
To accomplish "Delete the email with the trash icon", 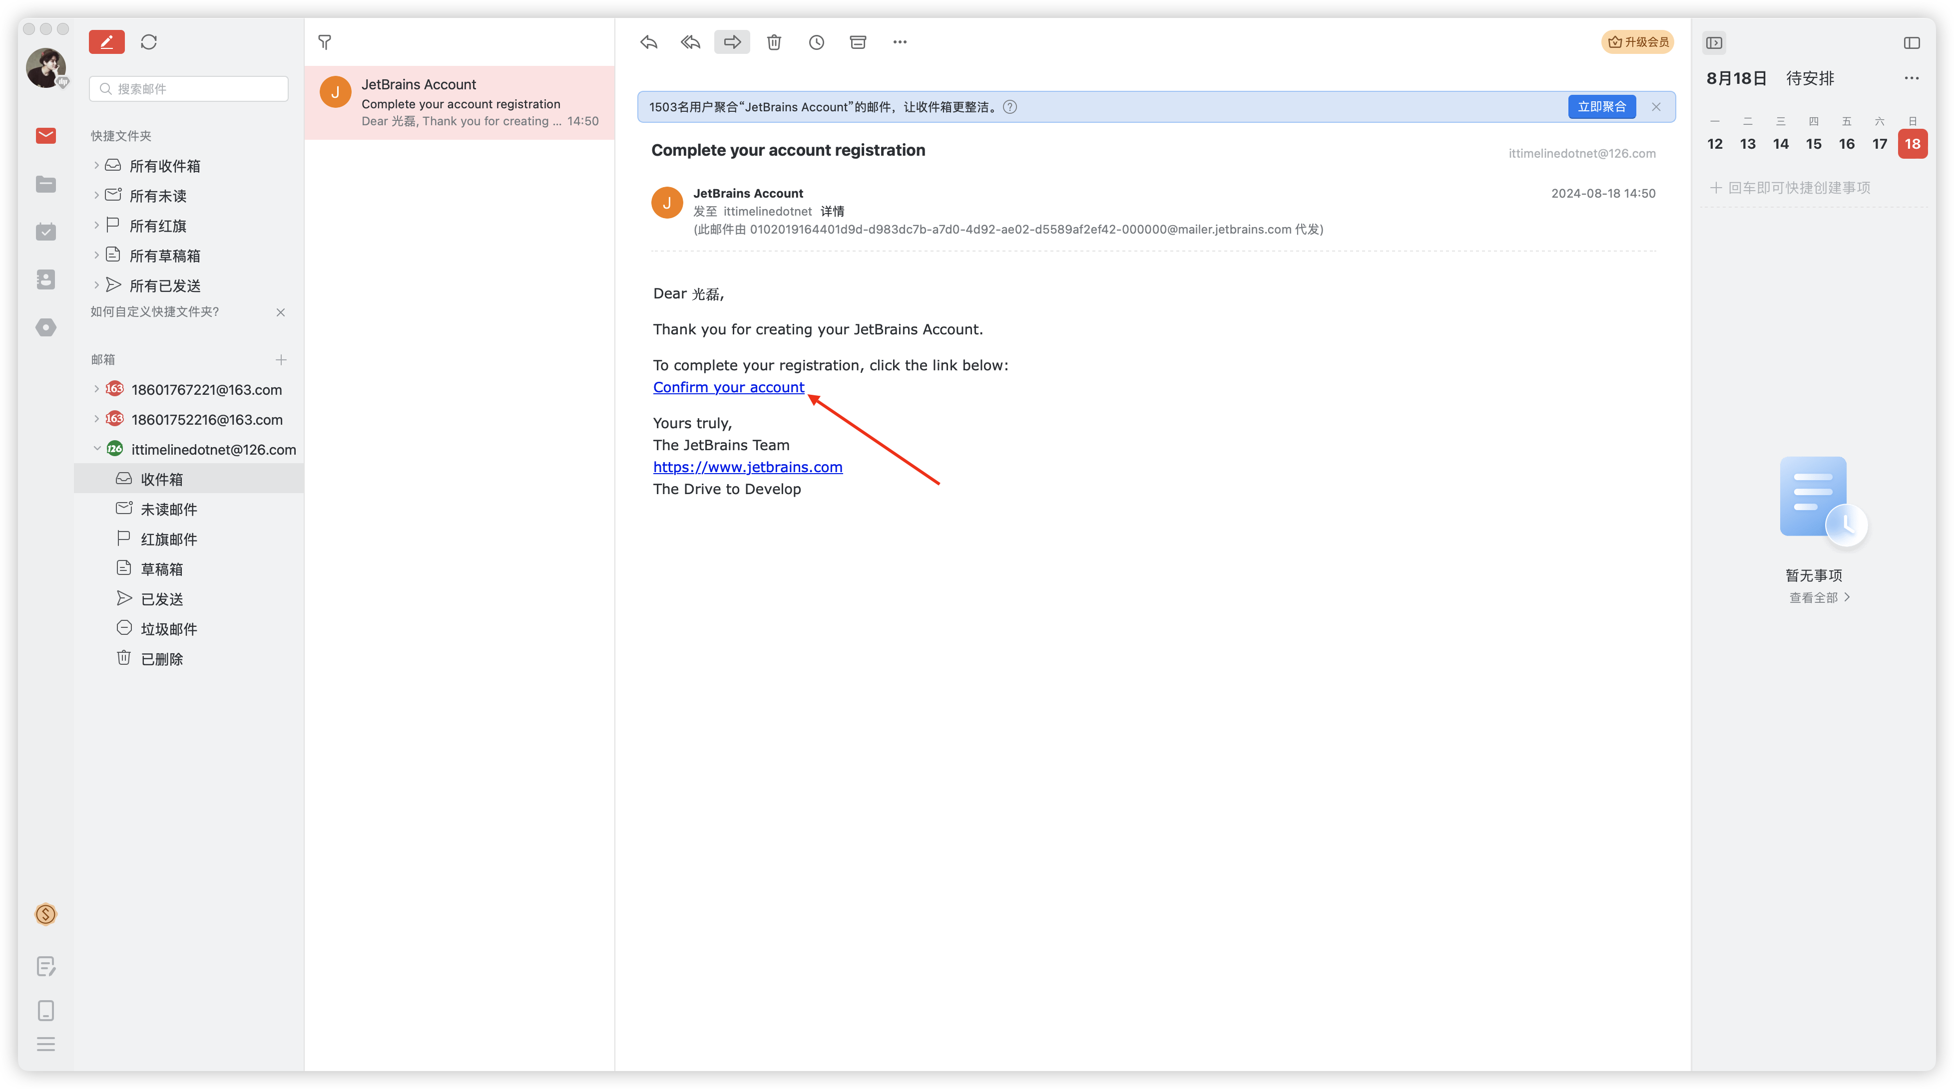I will point(774,42).
